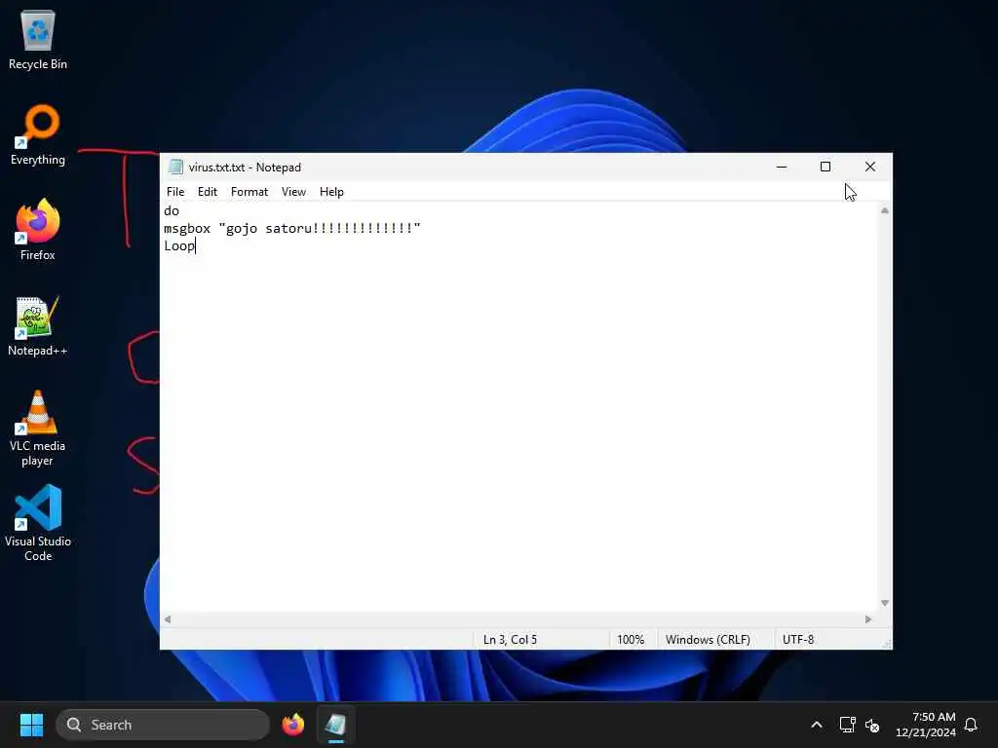The width and height of the screenshot is (998, 748).
Task: Maximize the Notepad window
Action: tap(825, 168)
